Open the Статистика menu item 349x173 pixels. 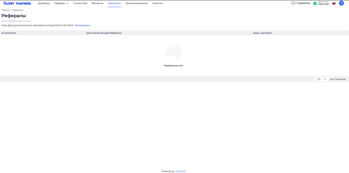coord(80,3)
